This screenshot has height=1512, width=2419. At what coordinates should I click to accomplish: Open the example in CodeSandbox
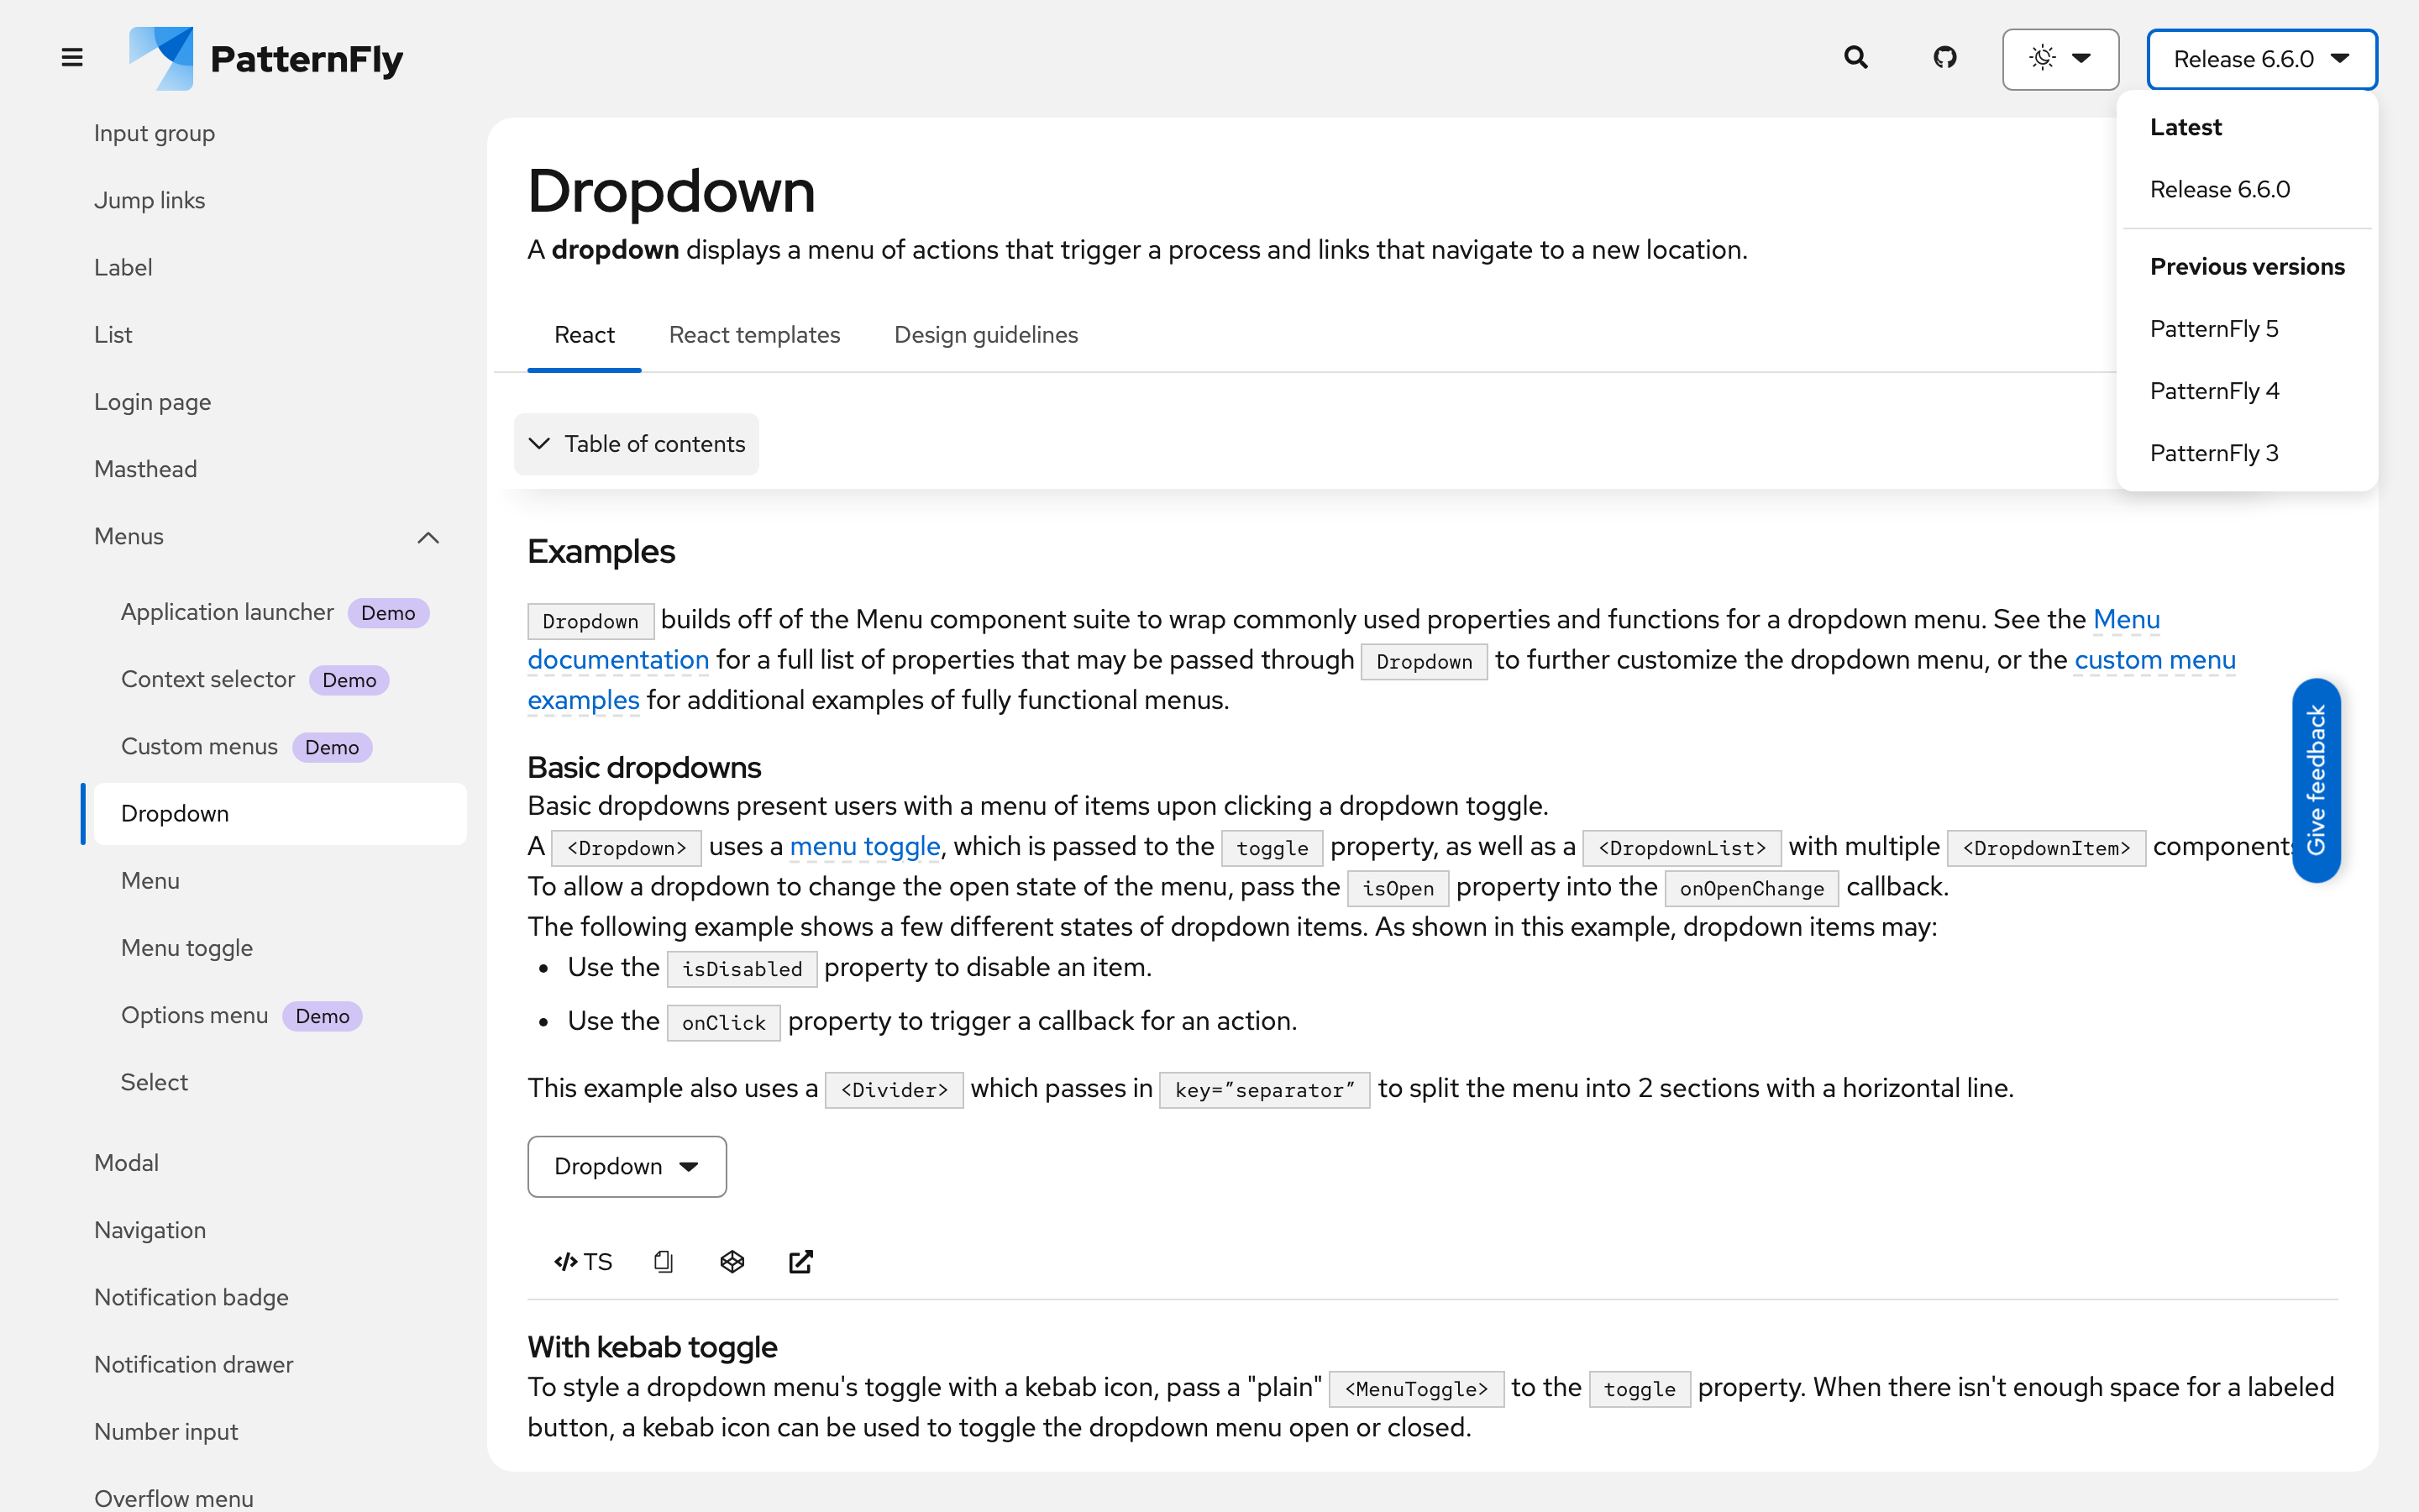(x=732, y=1262)
